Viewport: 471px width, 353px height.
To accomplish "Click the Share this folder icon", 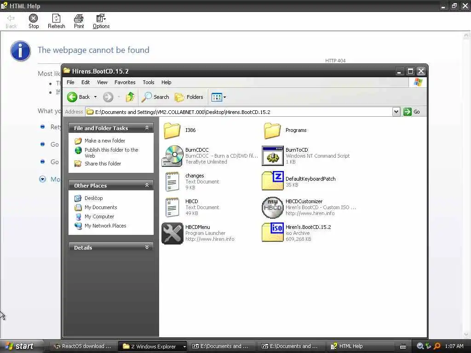I will tap(78, 164).
